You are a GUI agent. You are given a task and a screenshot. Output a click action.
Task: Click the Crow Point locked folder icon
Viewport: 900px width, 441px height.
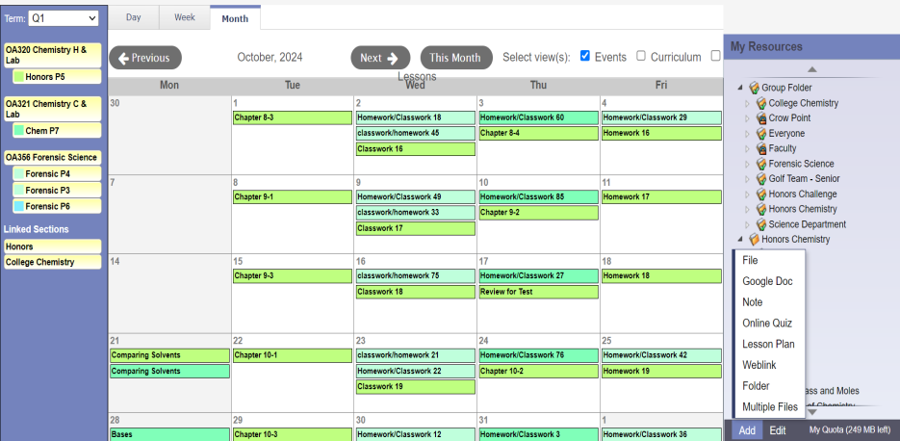tap(760, 118)
